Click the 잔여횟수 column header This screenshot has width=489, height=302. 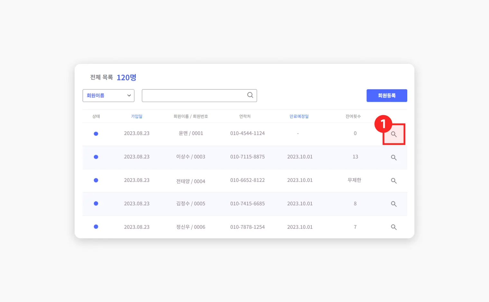click(353, 116)
